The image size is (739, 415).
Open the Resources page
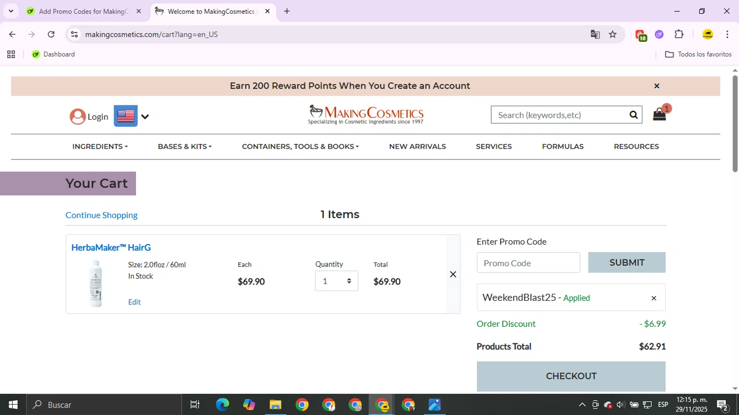pos(636,147)
